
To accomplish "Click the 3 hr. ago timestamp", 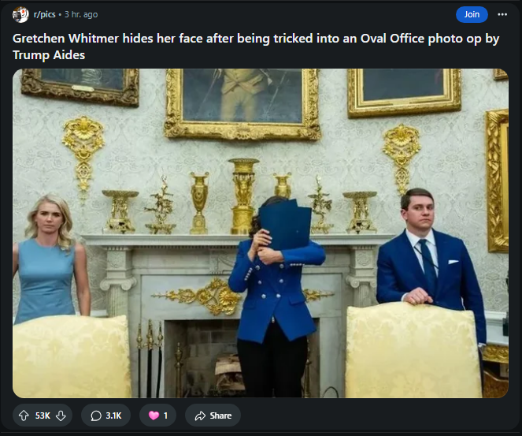I will coord(81,14).
